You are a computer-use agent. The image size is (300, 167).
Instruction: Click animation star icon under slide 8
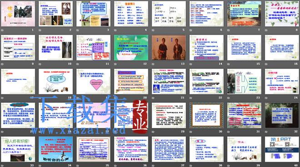(x=266, y=30)
